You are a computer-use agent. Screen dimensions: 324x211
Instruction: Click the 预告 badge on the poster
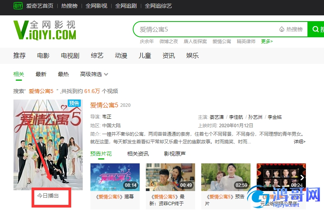click(74, 103)
